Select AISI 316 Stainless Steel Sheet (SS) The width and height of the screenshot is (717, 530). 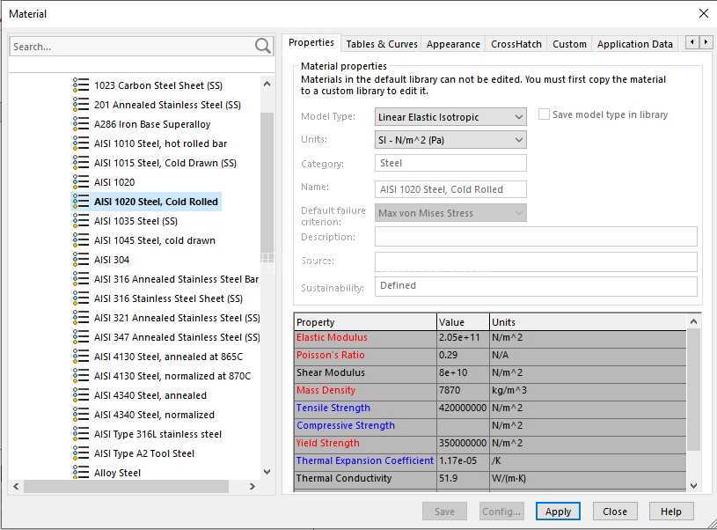[168, 298]
